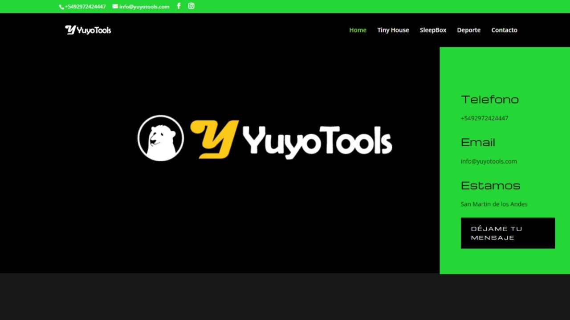This screenshot has height=320, width=570.
Task: Open the Tiny House menu item
Action: point(393,30)
